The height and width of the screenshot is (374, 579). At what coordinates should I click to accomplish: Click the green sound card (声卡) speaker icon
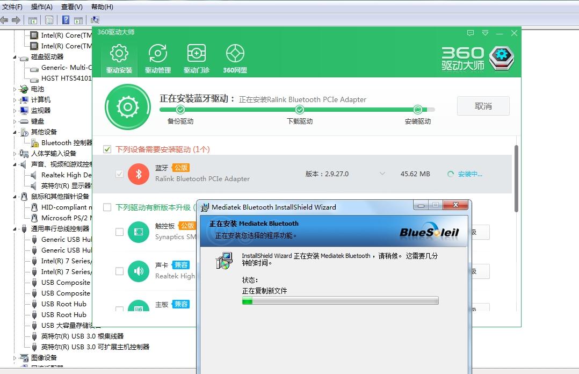[139, 271]
